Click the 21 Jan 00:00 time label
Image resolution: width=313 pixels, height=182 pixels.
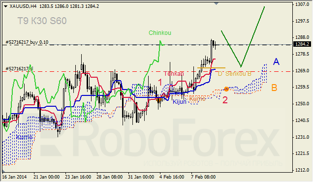[x=47, y=177]
